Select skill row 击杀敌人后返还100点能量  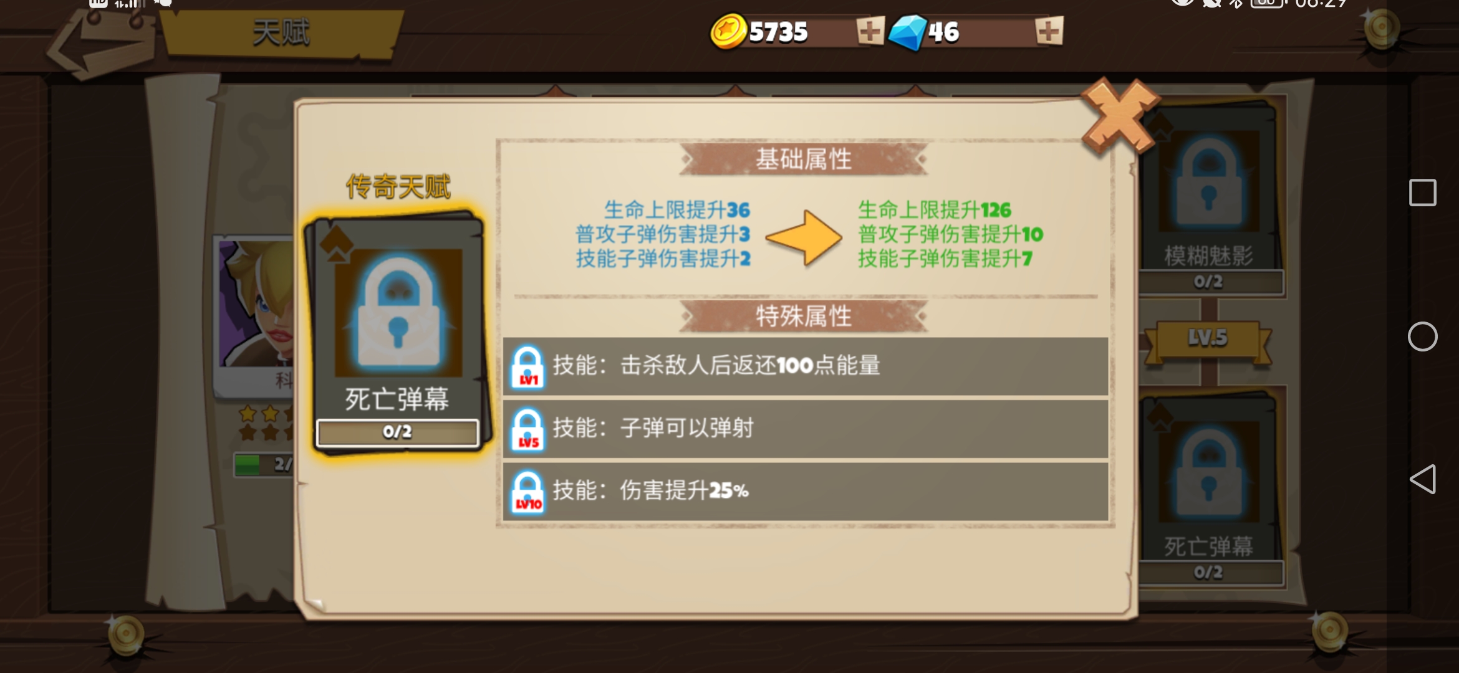click(x=806, y=366)
